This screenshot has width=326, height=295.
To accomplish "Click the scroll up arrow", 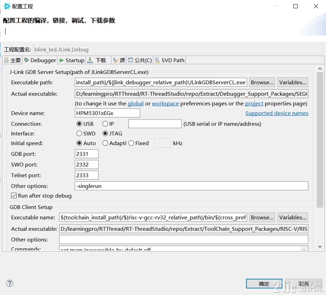I will point(320,69).
